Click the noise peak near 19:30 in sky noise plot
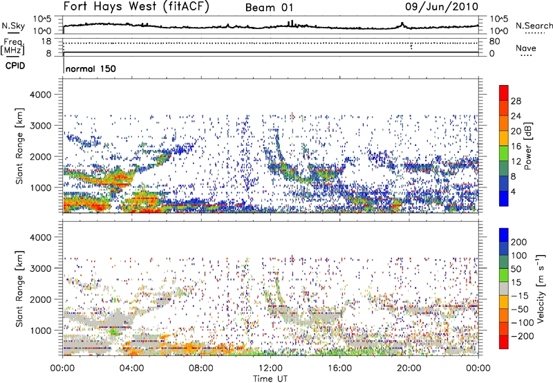Screen dimensions: 553x383 click(x=402, y=24)
